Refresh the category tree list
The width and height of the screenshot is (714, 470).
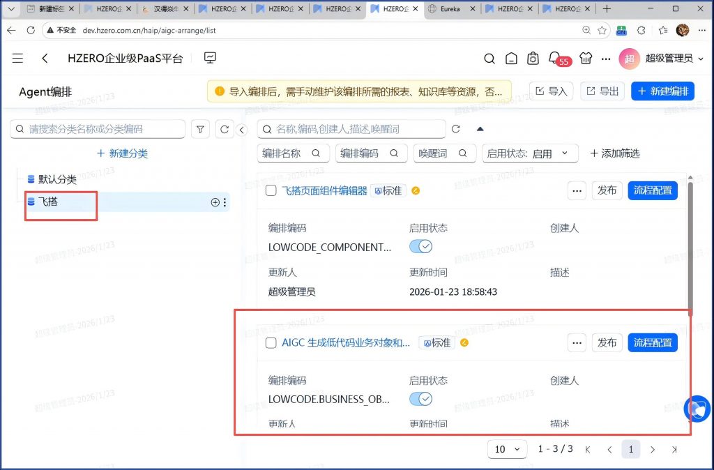click(x=225, y=129)
